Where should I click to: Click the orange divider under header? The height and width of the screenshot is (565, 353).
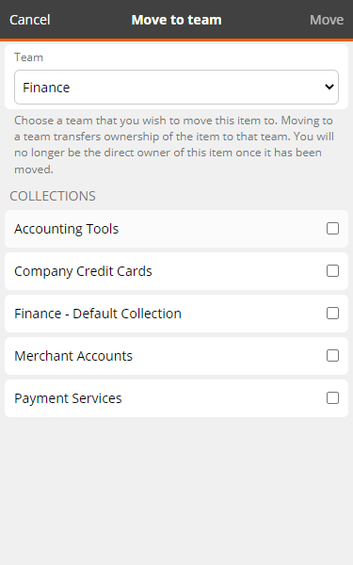pyautogui.click(x=177, y=40)
